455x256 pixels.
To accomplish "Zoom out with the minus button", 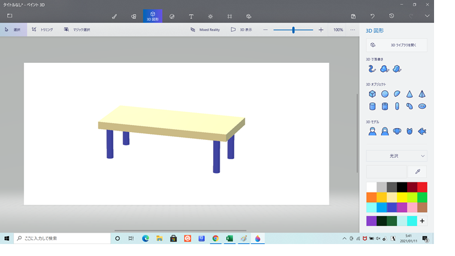I will pyautogui.click(x=265, y=29).
